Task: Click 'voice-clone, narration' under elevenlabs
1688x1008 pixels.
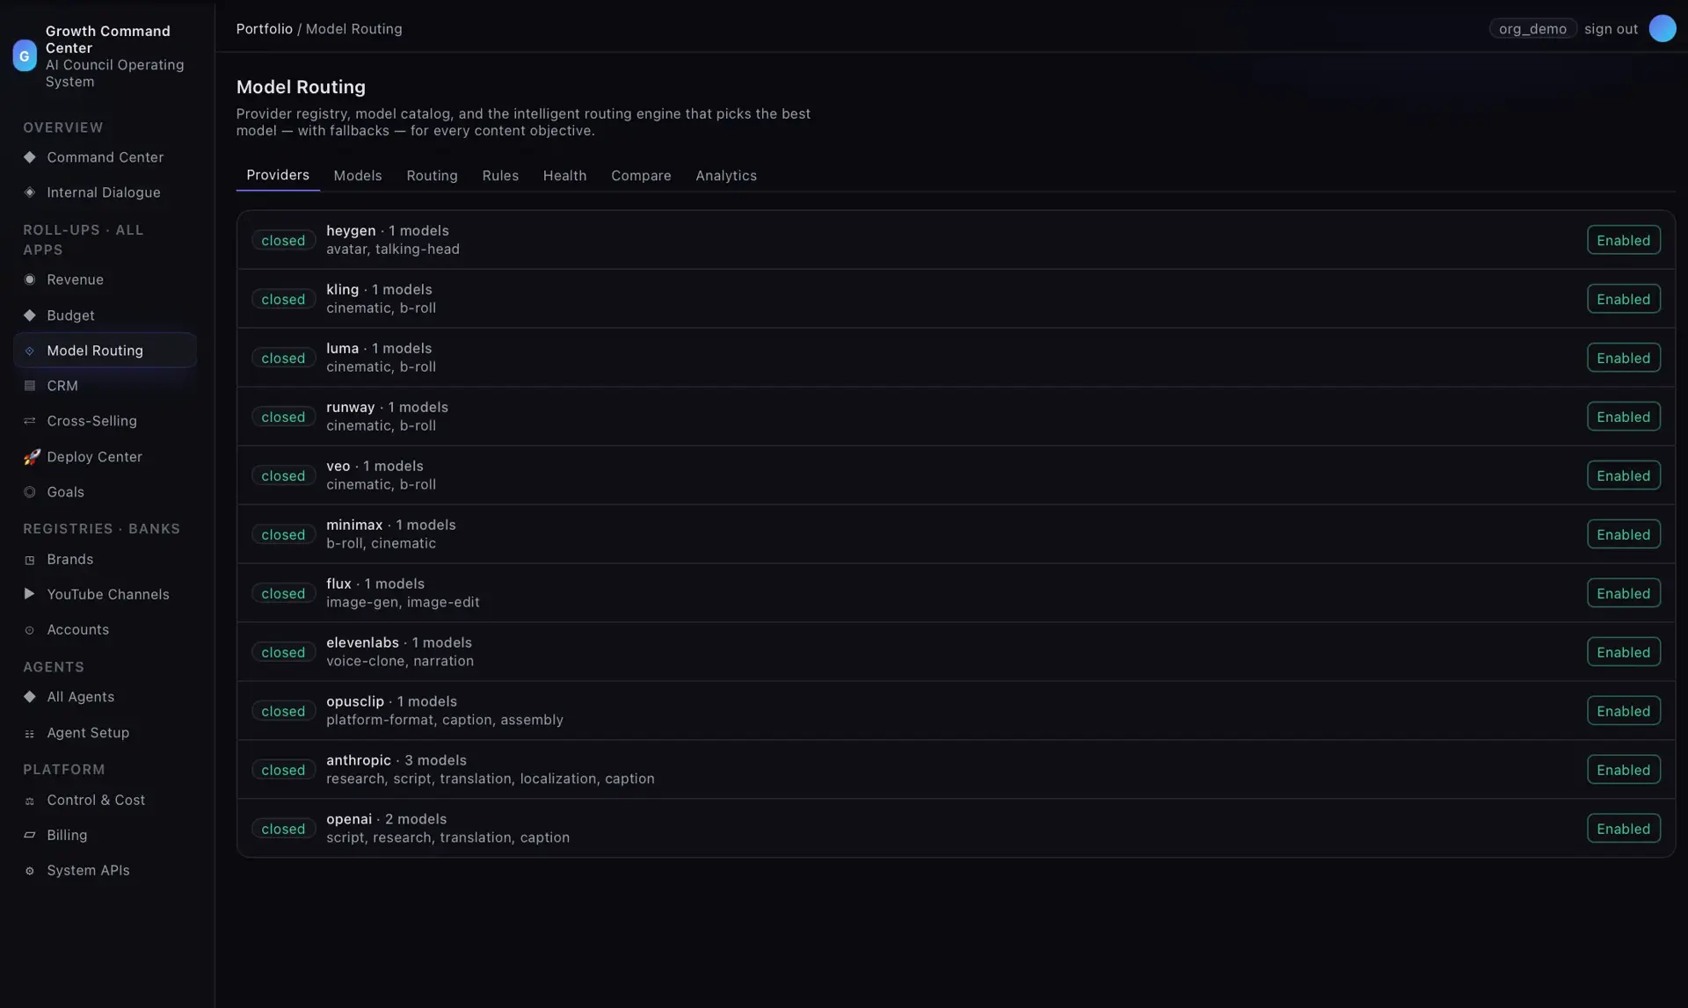Action: point(400,661)
